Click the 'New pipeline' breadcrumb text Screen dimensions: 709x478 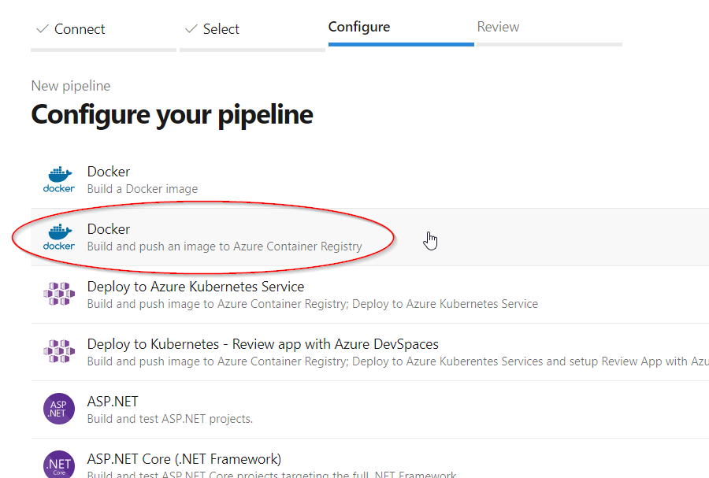(x=71, y=86)
